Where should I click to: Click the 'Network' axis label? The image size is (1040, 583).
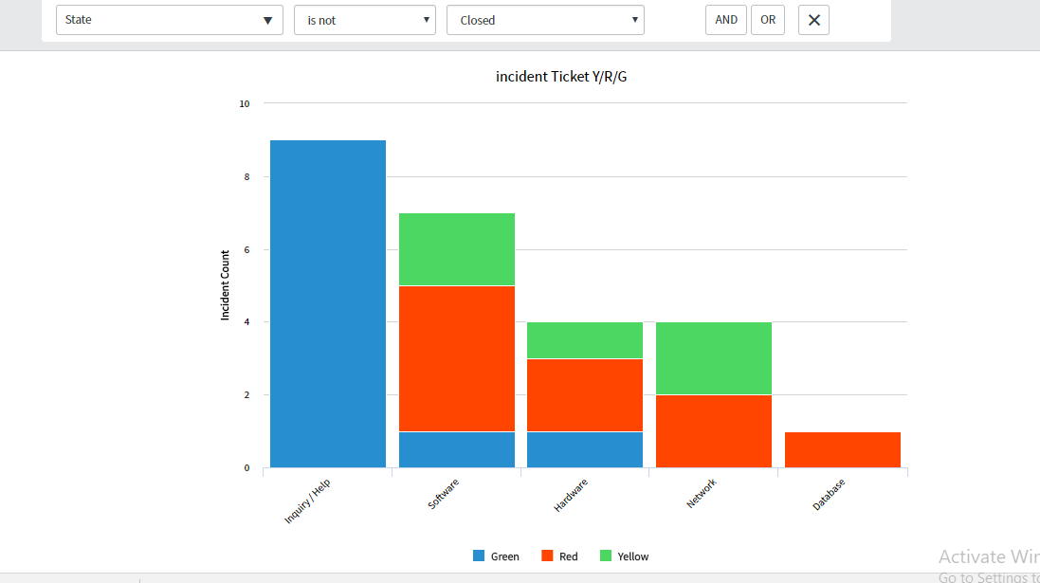click(x=701, y=494)
